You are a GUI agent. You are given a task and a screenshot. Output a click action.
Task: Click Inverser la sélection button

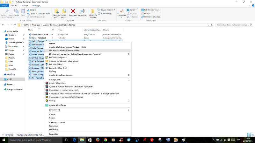click(x=151, y=17)
